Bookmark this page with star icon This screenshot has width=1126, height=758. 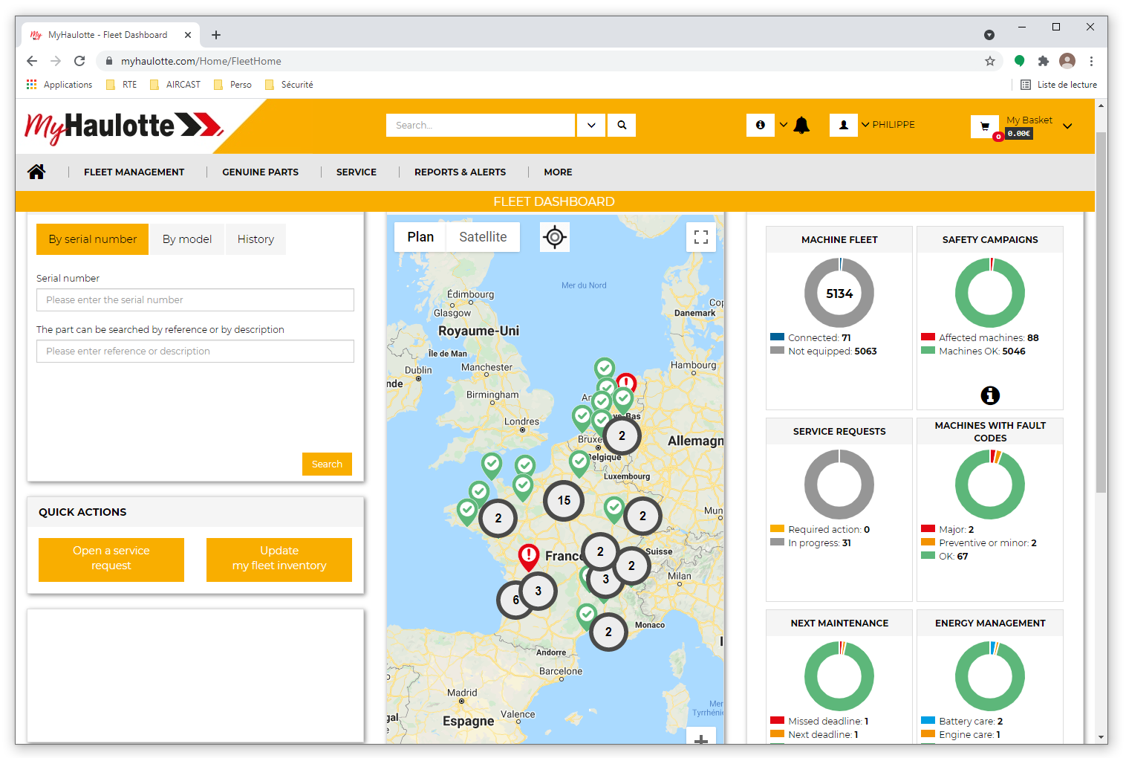(989, 61)
